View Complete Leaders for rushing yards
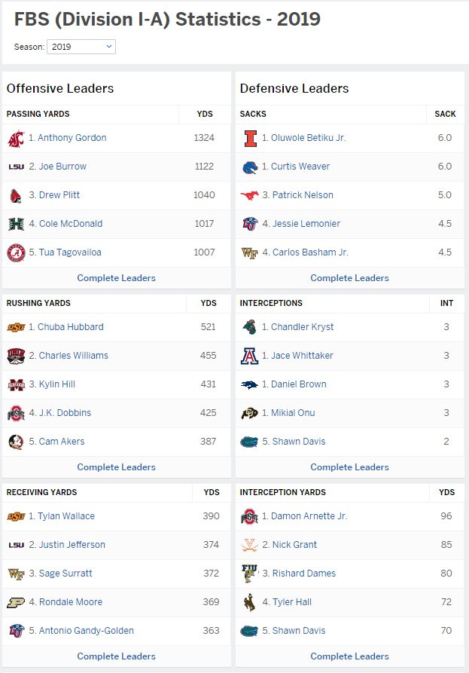This screenshot has width=469, height=673. (116, 467)
